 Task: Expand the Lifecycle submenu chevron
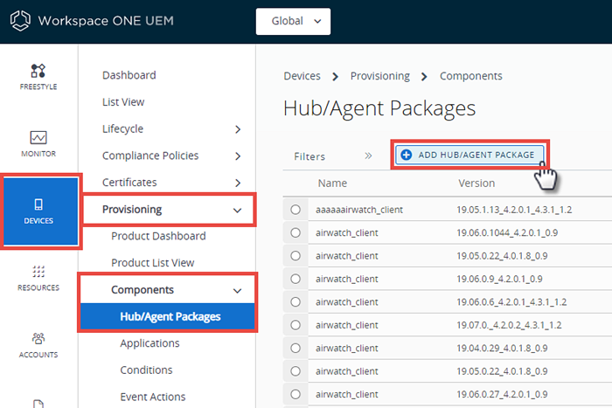[238, 129]
